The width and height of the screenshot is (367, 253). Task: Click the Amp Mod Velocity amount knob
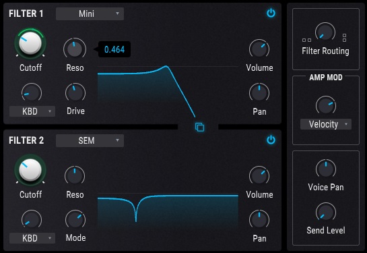coord(326,106)
